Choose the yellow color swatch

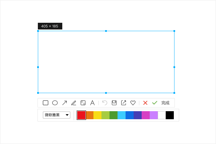(x=97, y=115)
